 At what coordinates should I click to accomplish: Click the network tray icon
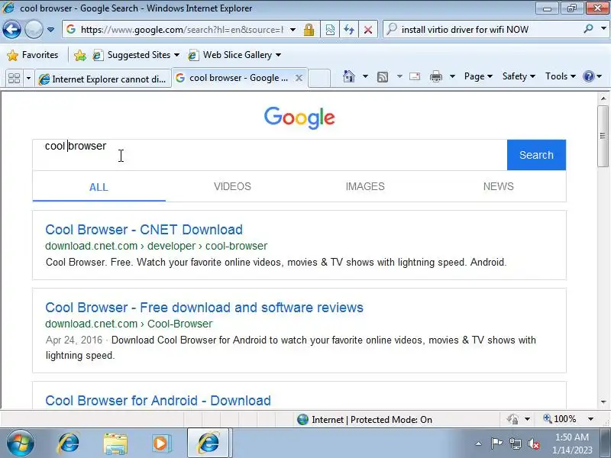click(x=515, y=443)
